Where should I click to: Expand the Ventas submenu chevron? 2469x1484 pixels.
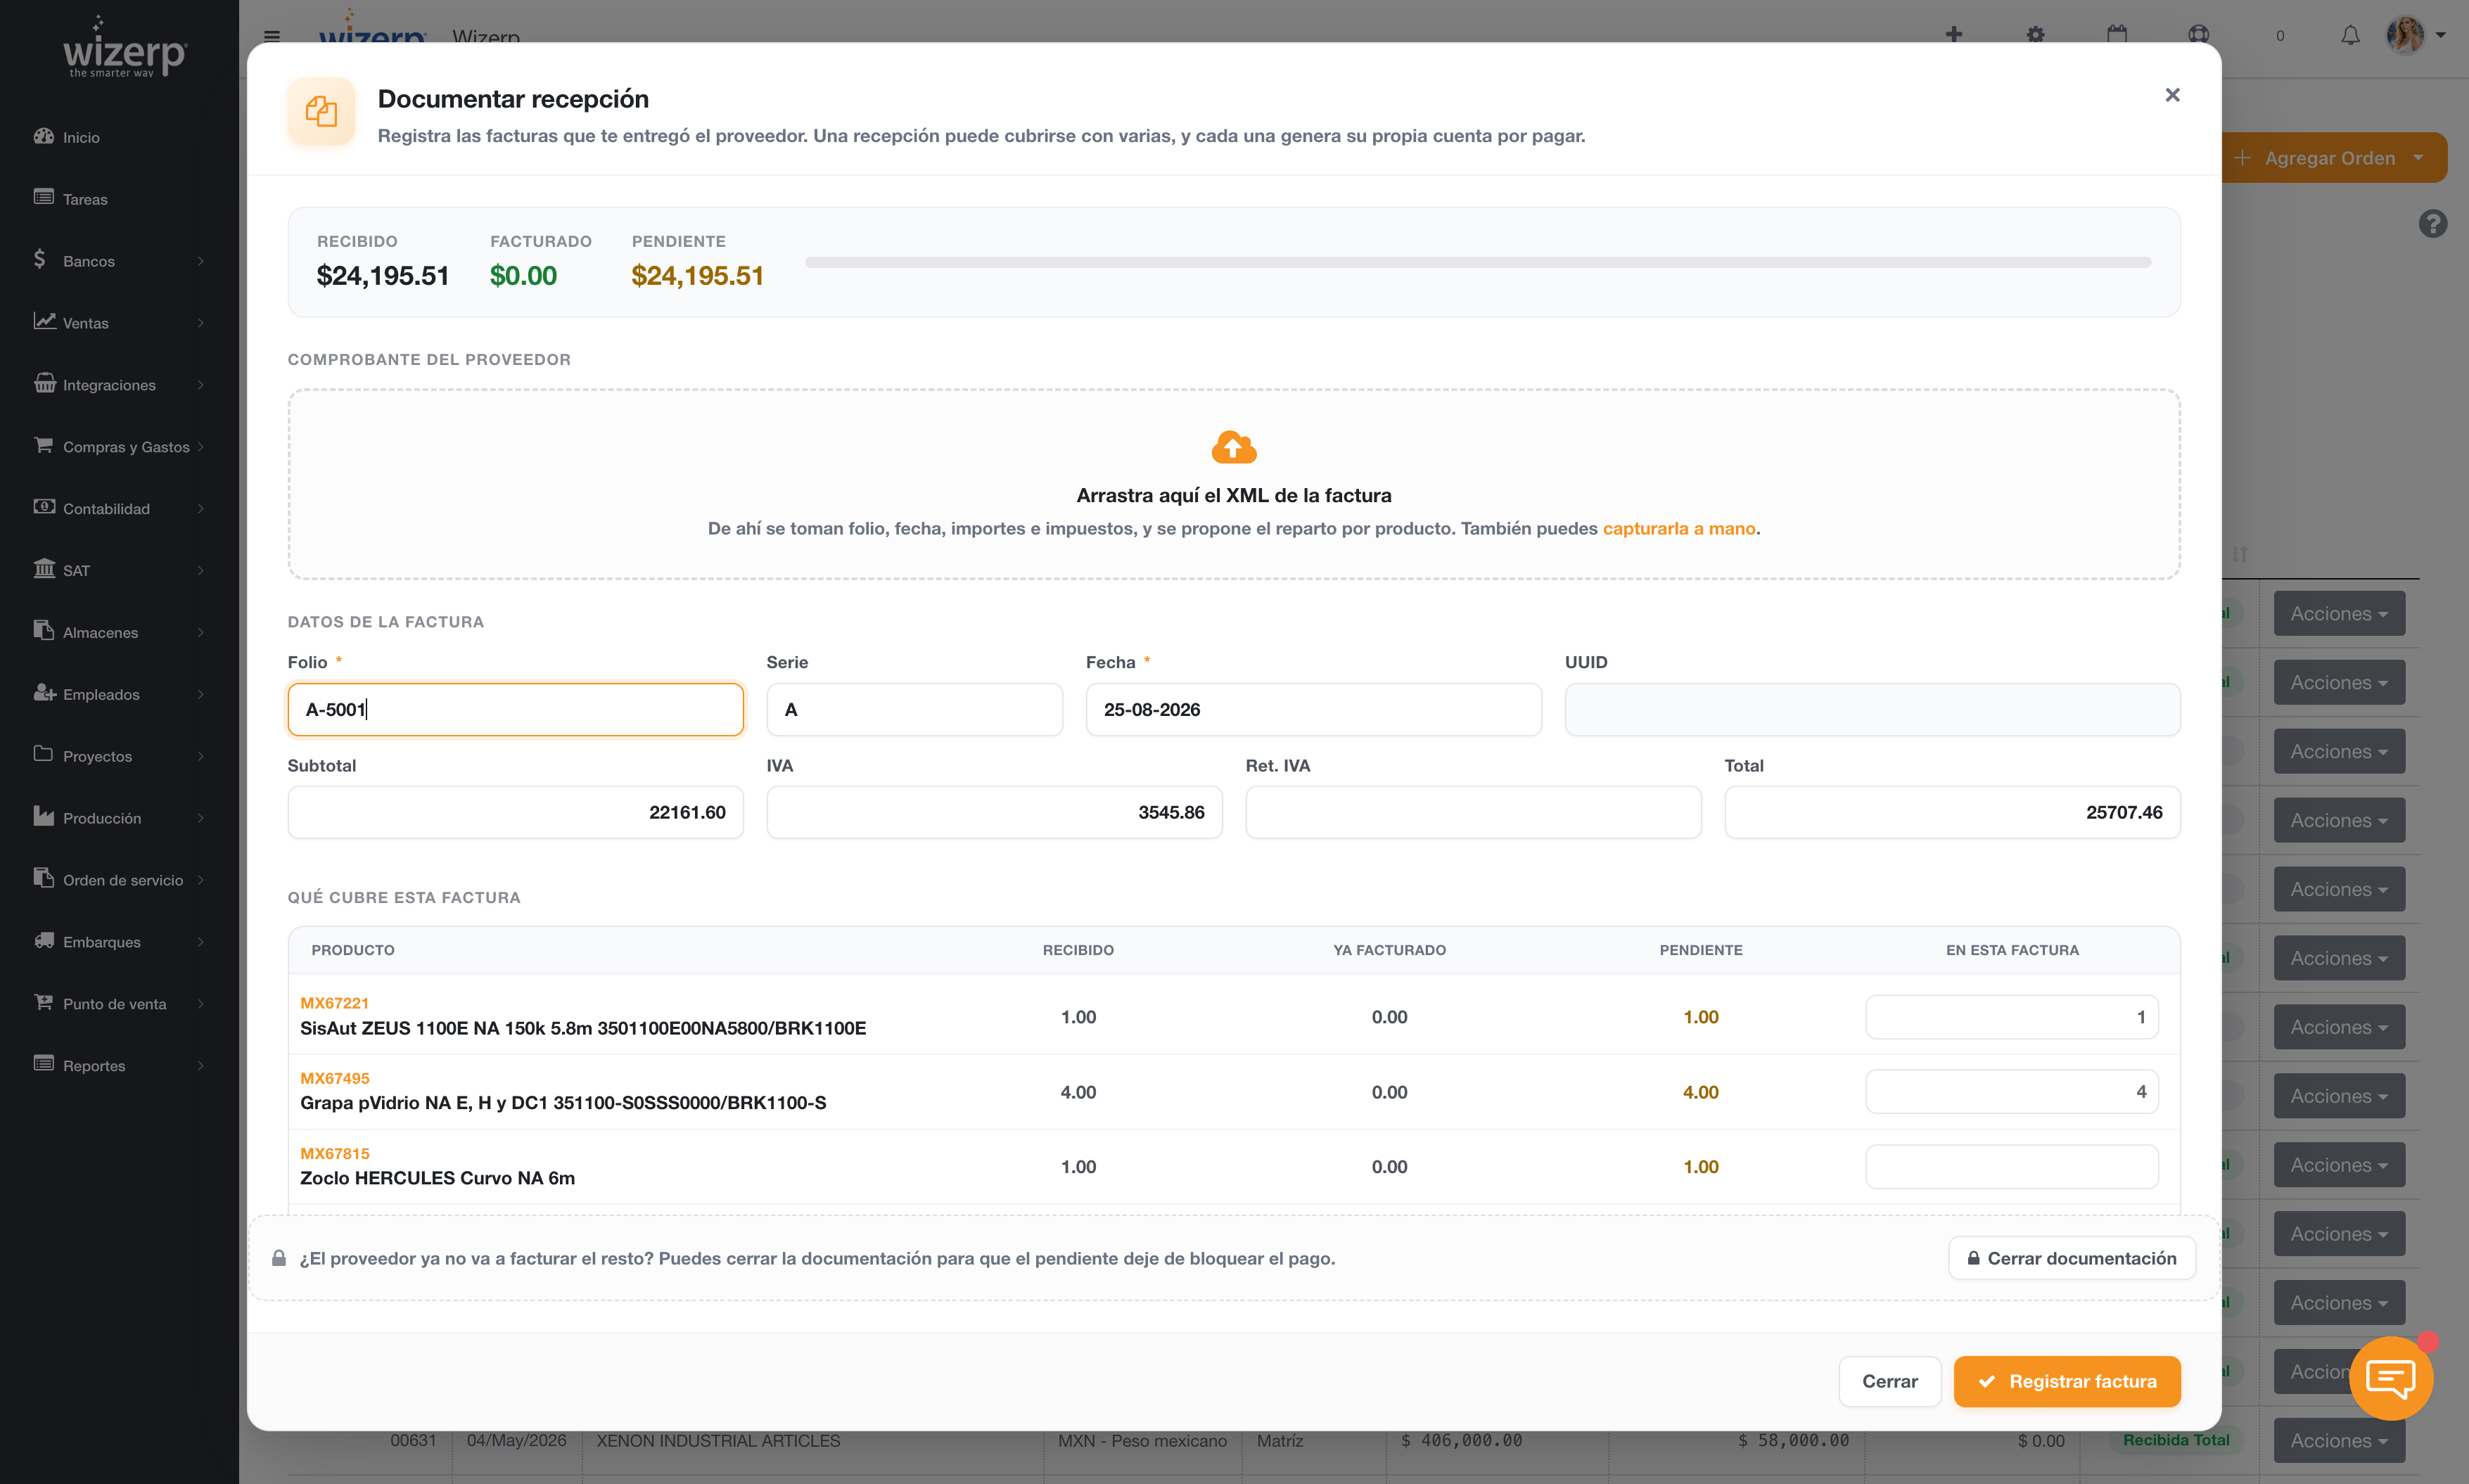tap(201, 323)
